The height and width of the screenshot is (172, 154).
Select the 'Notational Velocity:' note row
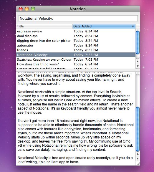76,55
